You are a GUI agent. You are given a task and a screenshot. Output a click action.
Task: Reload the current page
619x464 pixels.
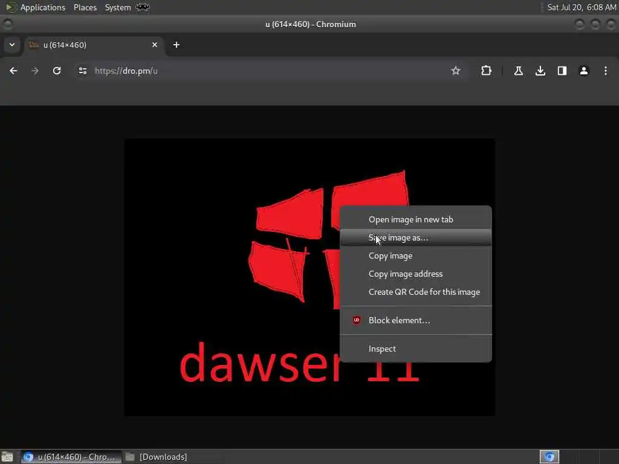[x=57, y=71]
